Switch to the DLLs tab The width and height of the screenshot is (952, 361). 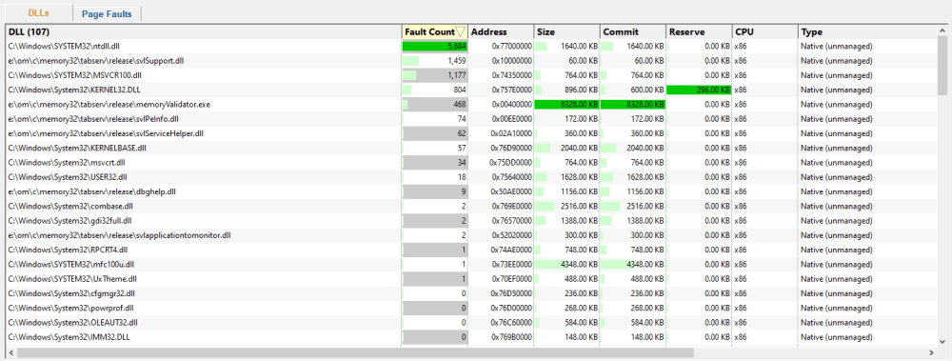[x=38, y=12]
